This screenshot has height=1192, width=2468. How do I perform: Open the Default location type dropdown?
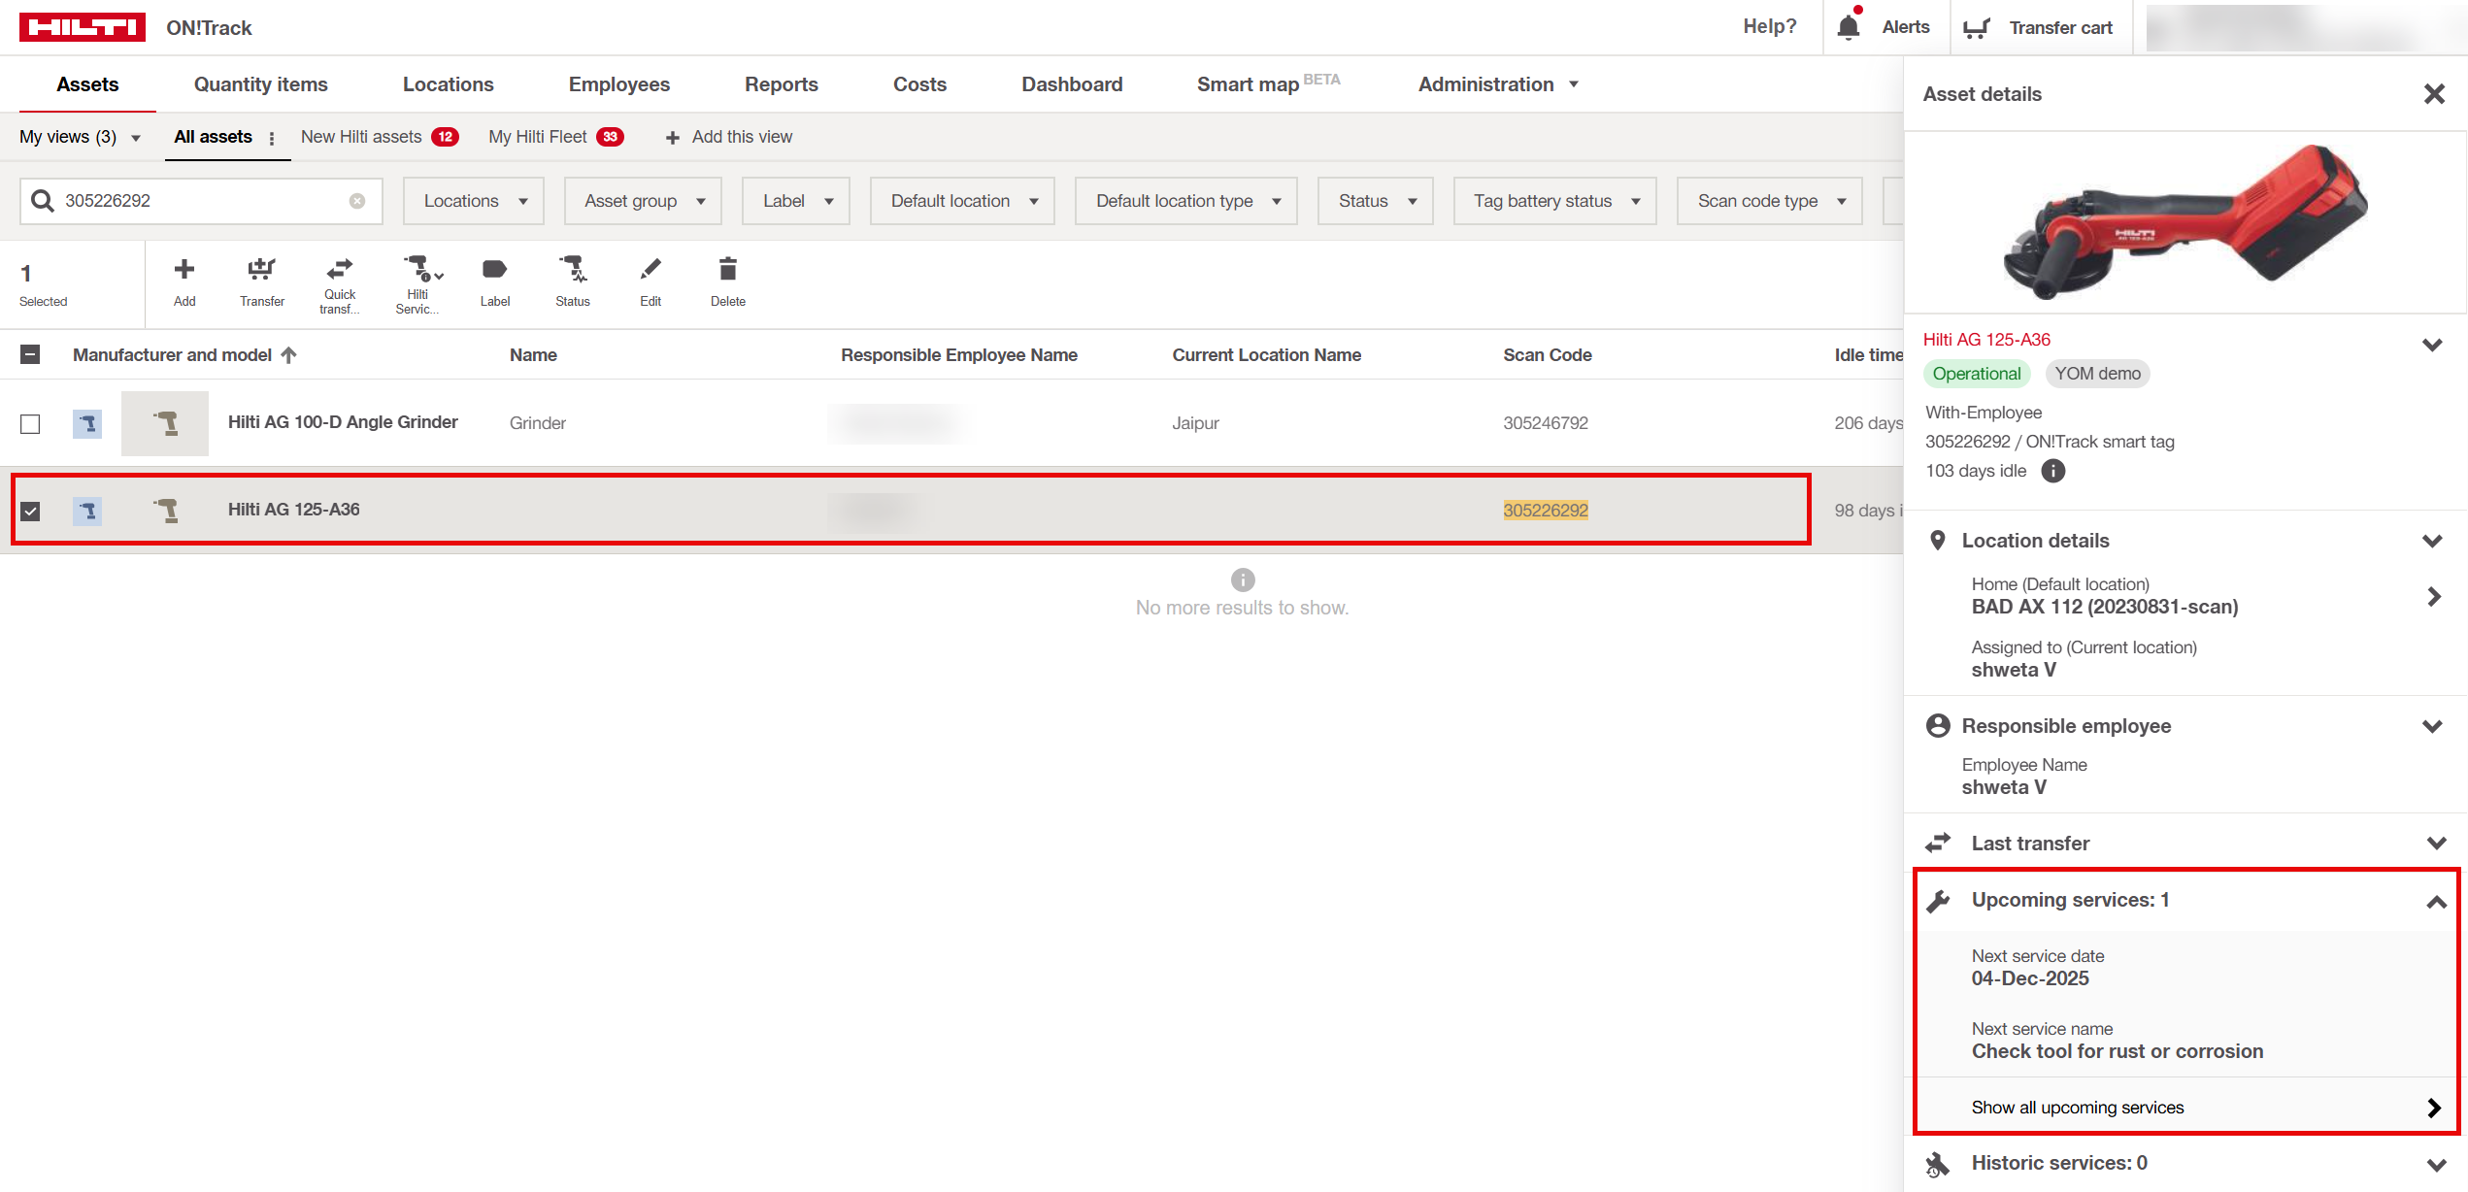1185,201
